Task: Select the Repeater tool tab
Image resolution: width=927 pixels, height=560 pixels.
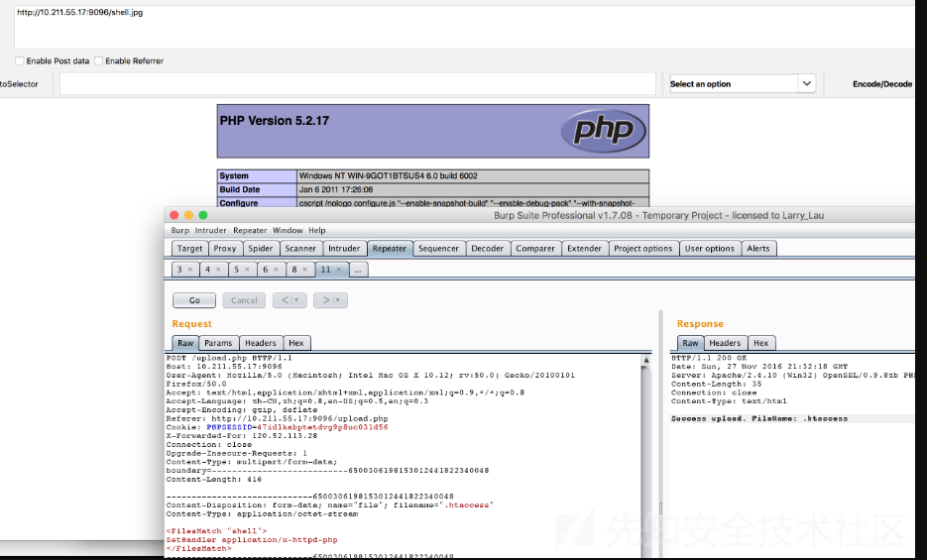Action: pyautogui.click(x=389, y=249)
